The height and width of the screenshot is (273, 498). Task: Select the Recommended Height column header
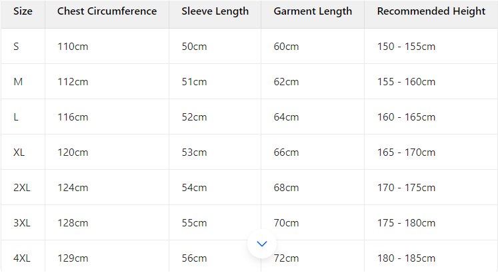pos(431,11)
